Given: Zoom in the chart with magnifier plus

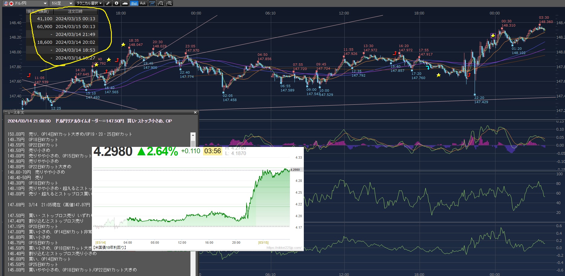Looking at the screenshot, I should (169, 3).
